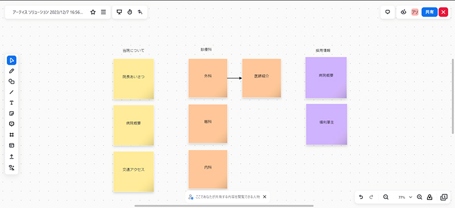Open the more shapes tool at toolbar bottom
Viewport: 455px width, 208px height.
click(11, 168)
